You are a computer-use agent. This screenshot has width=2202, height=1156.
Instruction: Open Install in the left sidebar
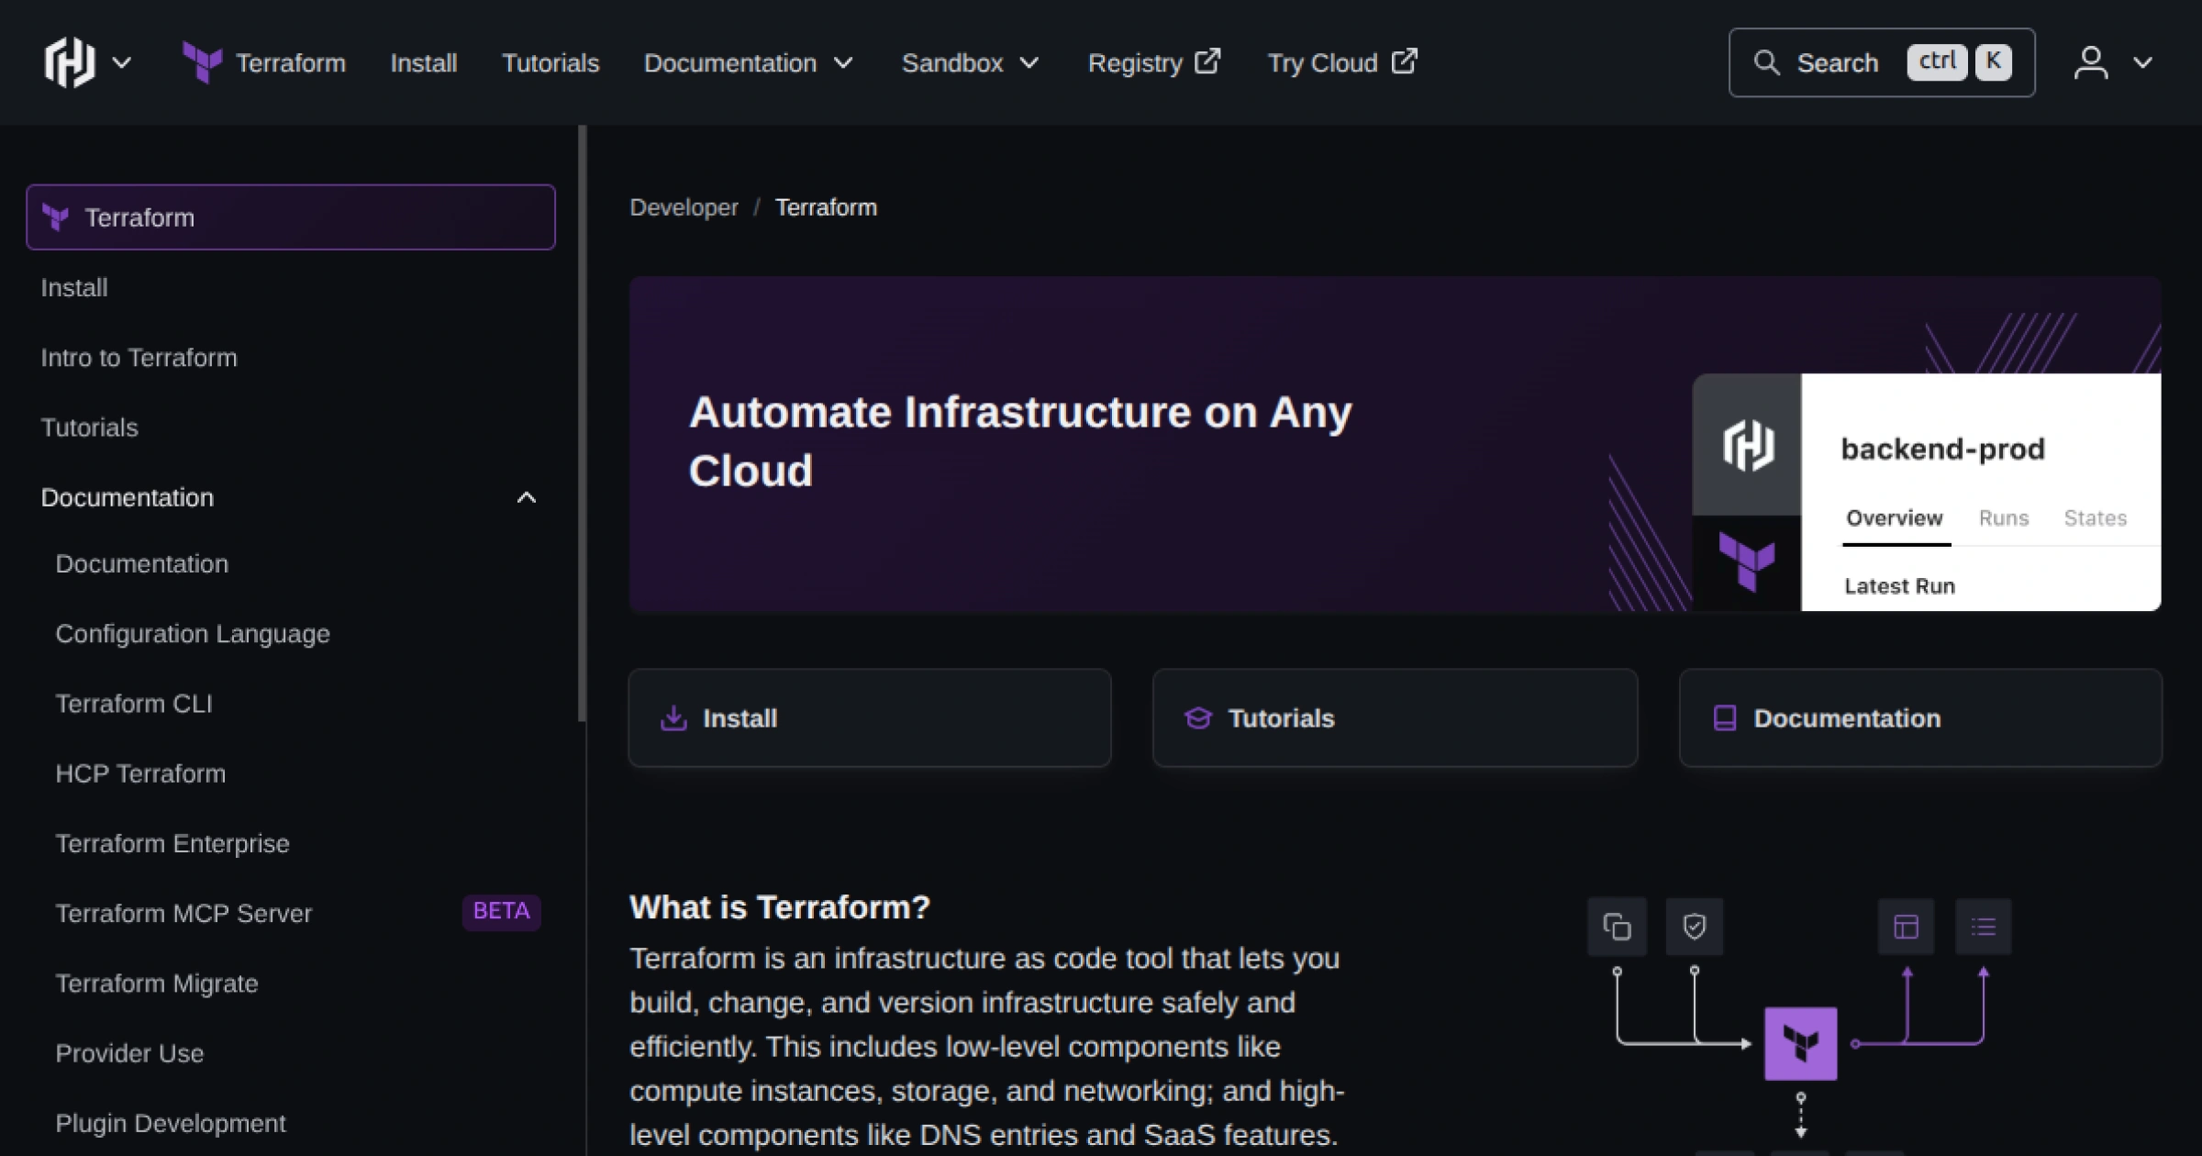coord(74,287)
